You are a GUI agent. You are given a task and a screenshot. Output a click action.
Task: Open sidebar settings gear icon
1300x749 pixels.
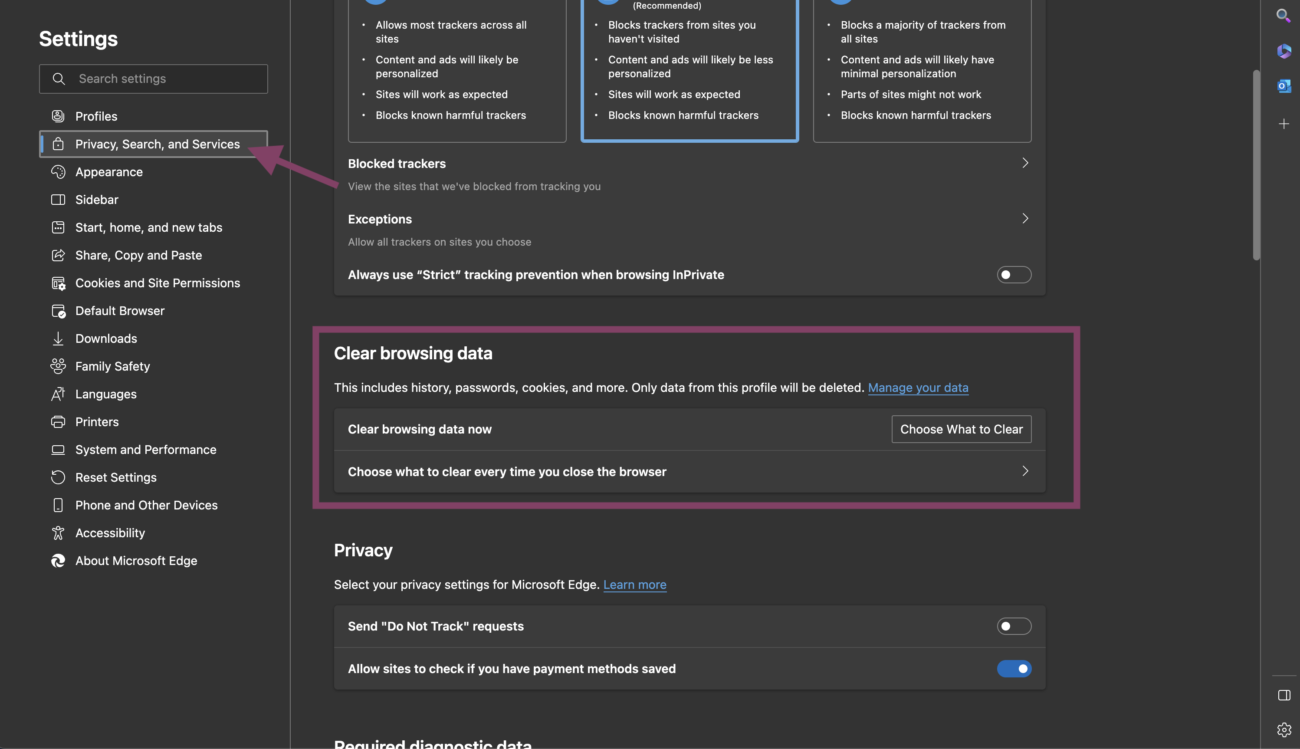tap(1284, 729)
